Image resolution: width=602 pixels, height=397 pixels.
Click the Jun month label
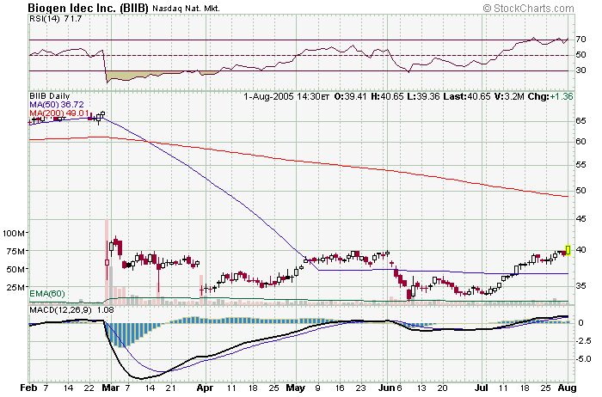pos(387,388)
